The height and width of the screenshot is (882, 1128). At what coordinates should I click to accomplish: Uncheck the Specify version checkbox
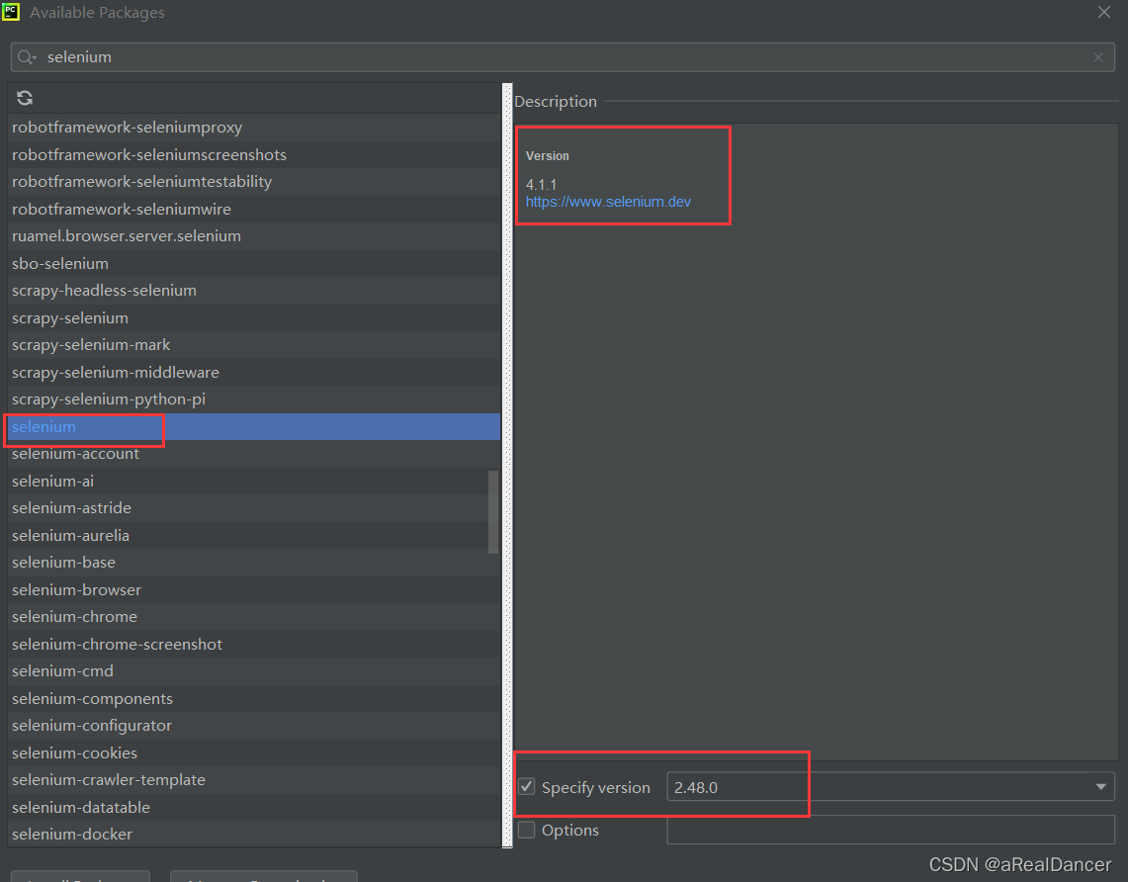click(527, 786)
